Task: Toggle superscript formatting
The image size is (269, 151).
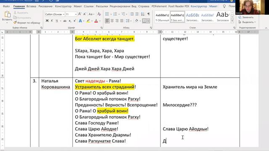Action: click(x=75, y=21)
